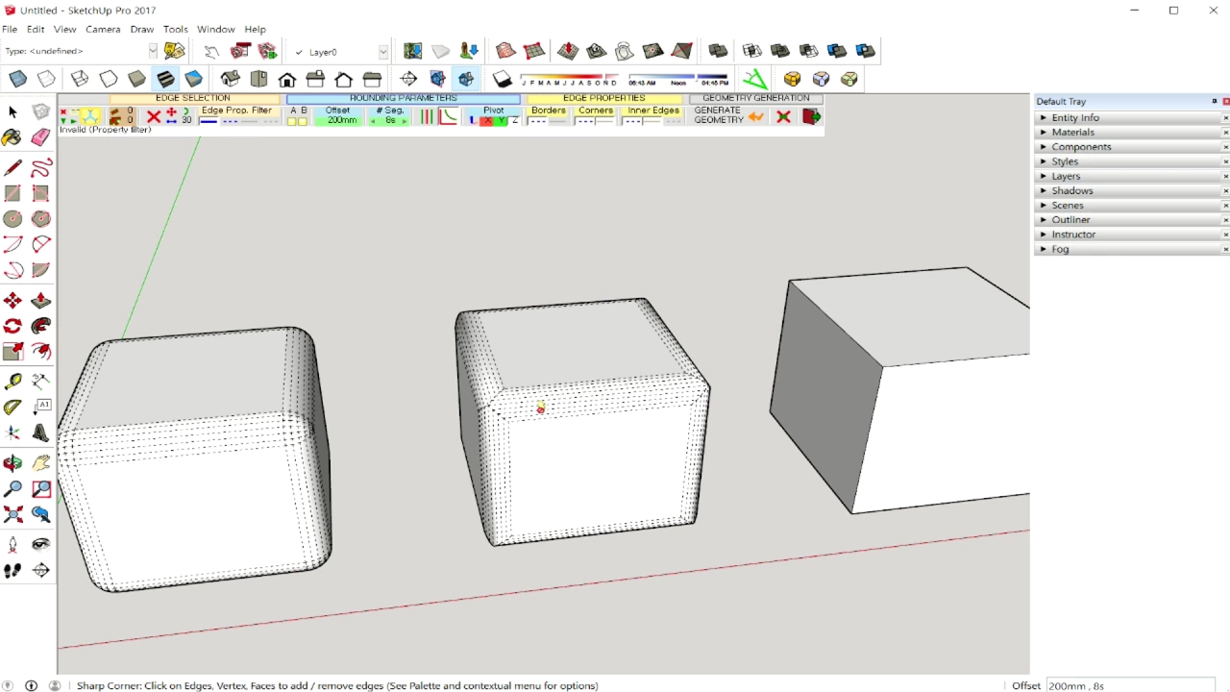Enable X-Ray face style
This screenshot has width=1230, height=692.
tap(18, 79)
